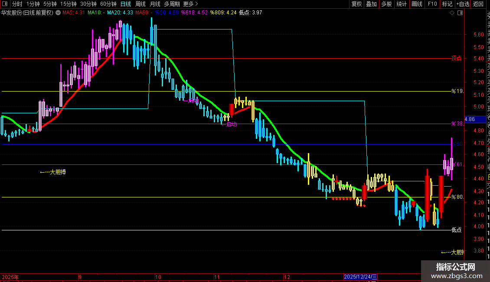Click the blue %50 line label
The image size is (490, 282).
[457, 144]
